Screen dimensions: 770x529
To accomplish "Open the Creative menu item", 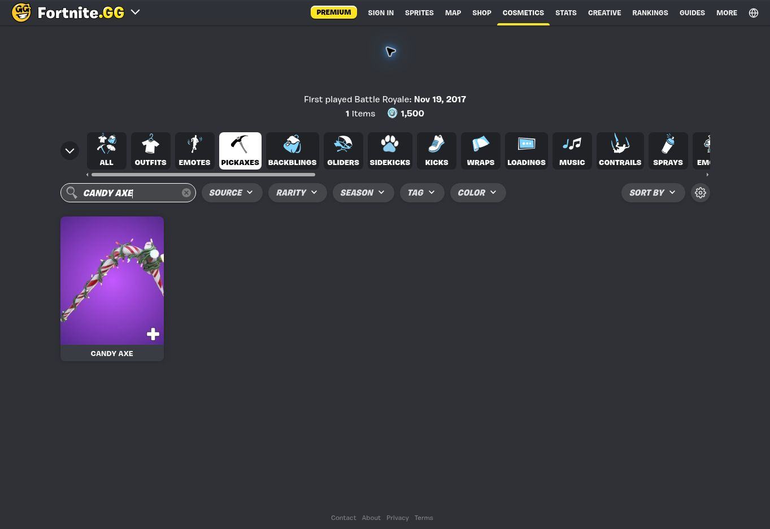I will pos(604,13).
